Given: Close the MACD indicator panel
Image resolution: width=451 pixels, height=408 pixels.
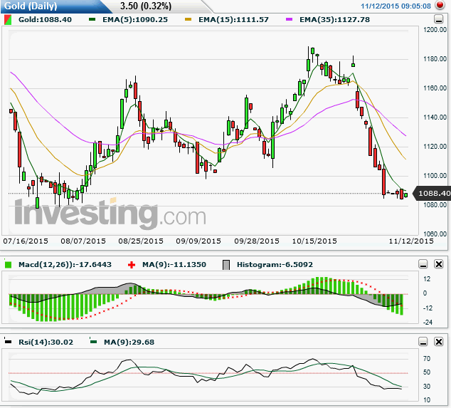Looking at the screenshot, I should tap(438, 263).
